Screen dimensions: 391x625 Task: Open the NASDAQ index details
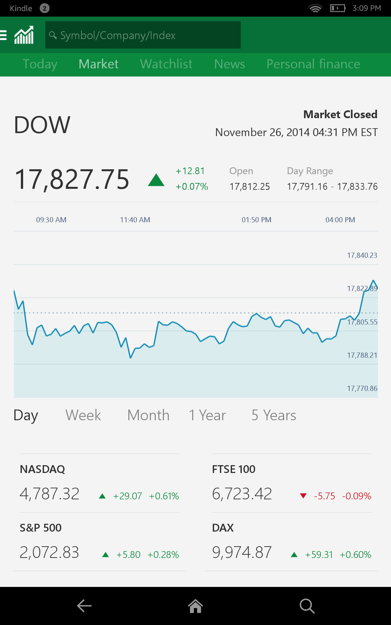(x=99, y=483)
